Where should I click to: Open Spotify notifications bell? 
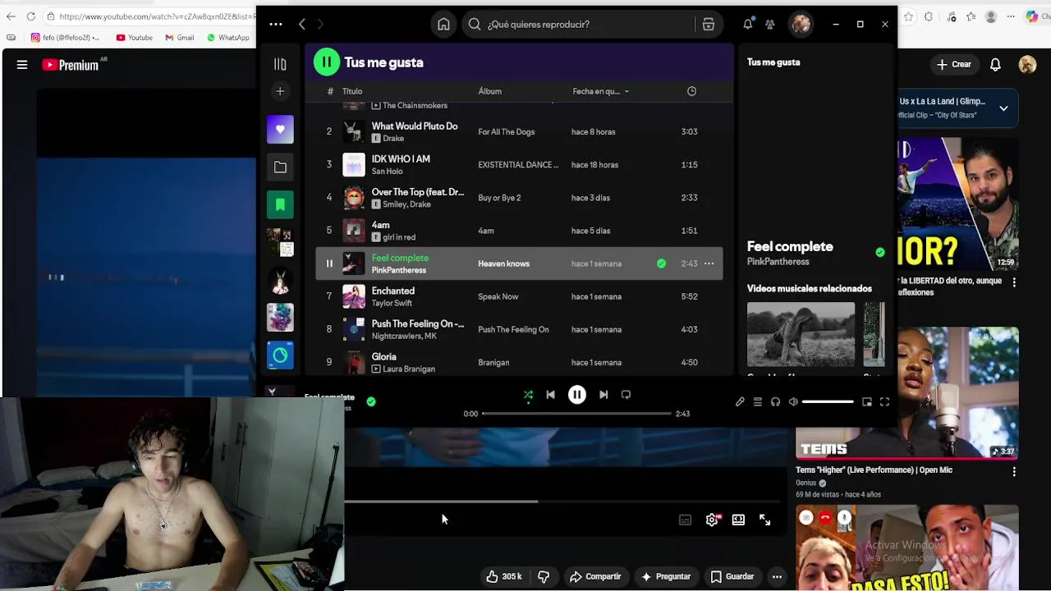click(x=747, y=25)
